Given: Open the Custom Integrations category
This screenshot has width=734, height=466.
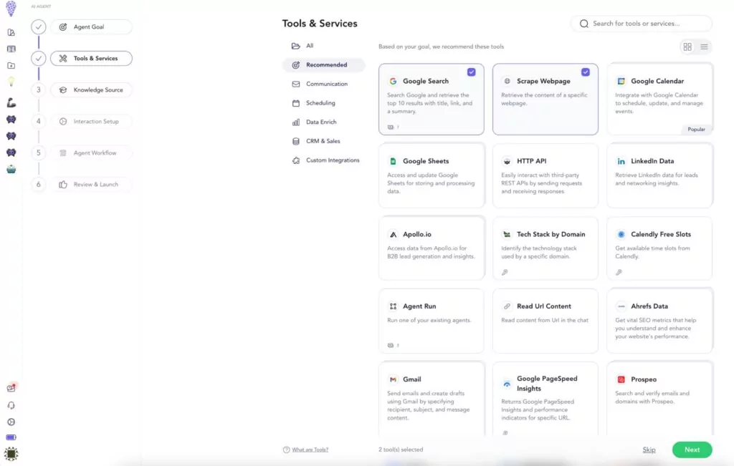Looking at the screenshot, I should [x=323, y=160].
